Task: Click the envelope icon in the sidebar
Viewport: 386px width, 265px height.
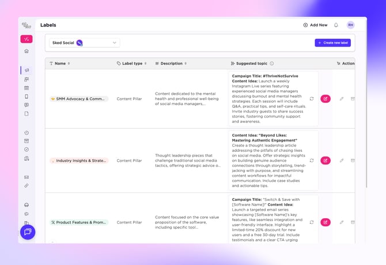Action: [x=27, y=177]
